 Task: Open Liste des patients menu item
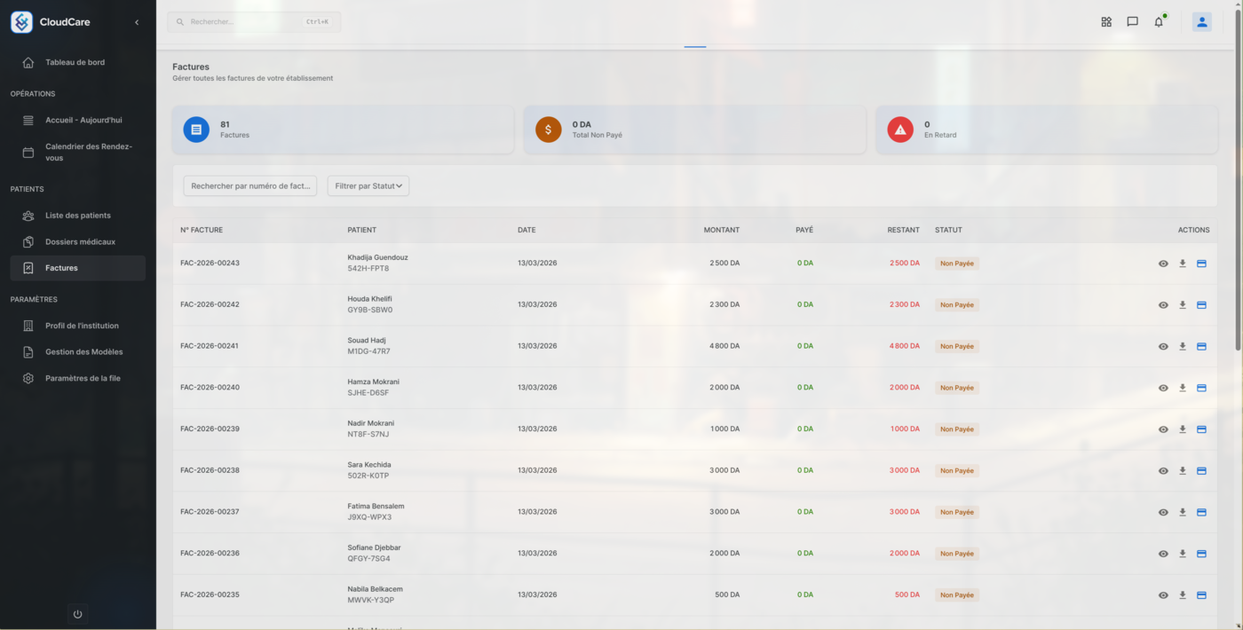[78, 216]
